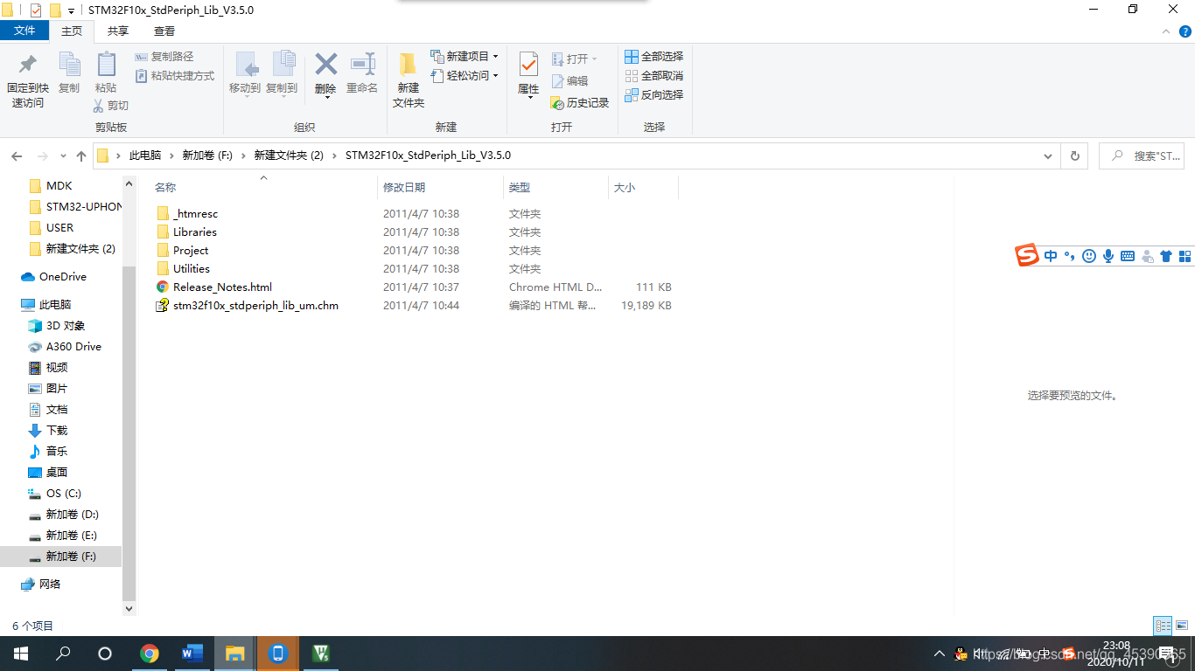Click Paste Shortcut (粘贴快捷方式)
The width and height of the screenshot is (1195, 671).
(175, 76)
